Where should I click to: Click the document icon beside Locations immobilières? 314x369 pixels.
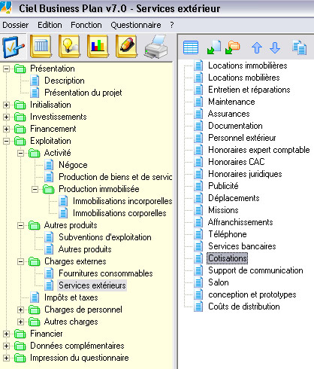[198, 66]
